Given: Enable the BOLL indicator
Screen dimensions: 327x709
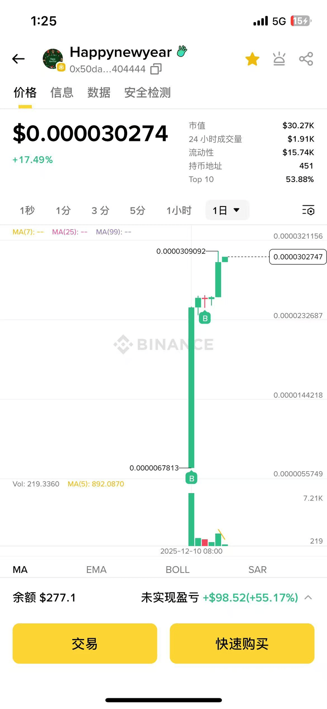Looking at the screenshot, I should pos(177,569).
